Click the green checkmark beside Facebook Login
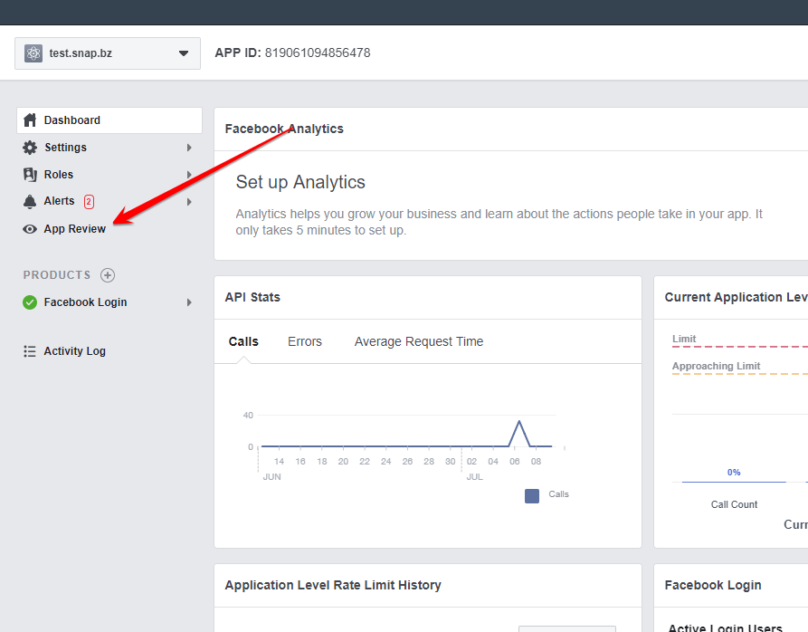808x632 pixels. coord(30,302)
